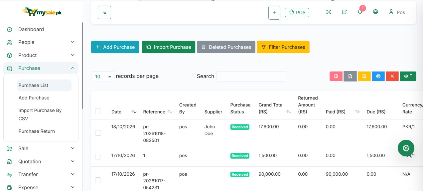Click the Filter Purchases button
This screenshot has width=423, height=191.
pyautogui.click(x=283, y=47)
